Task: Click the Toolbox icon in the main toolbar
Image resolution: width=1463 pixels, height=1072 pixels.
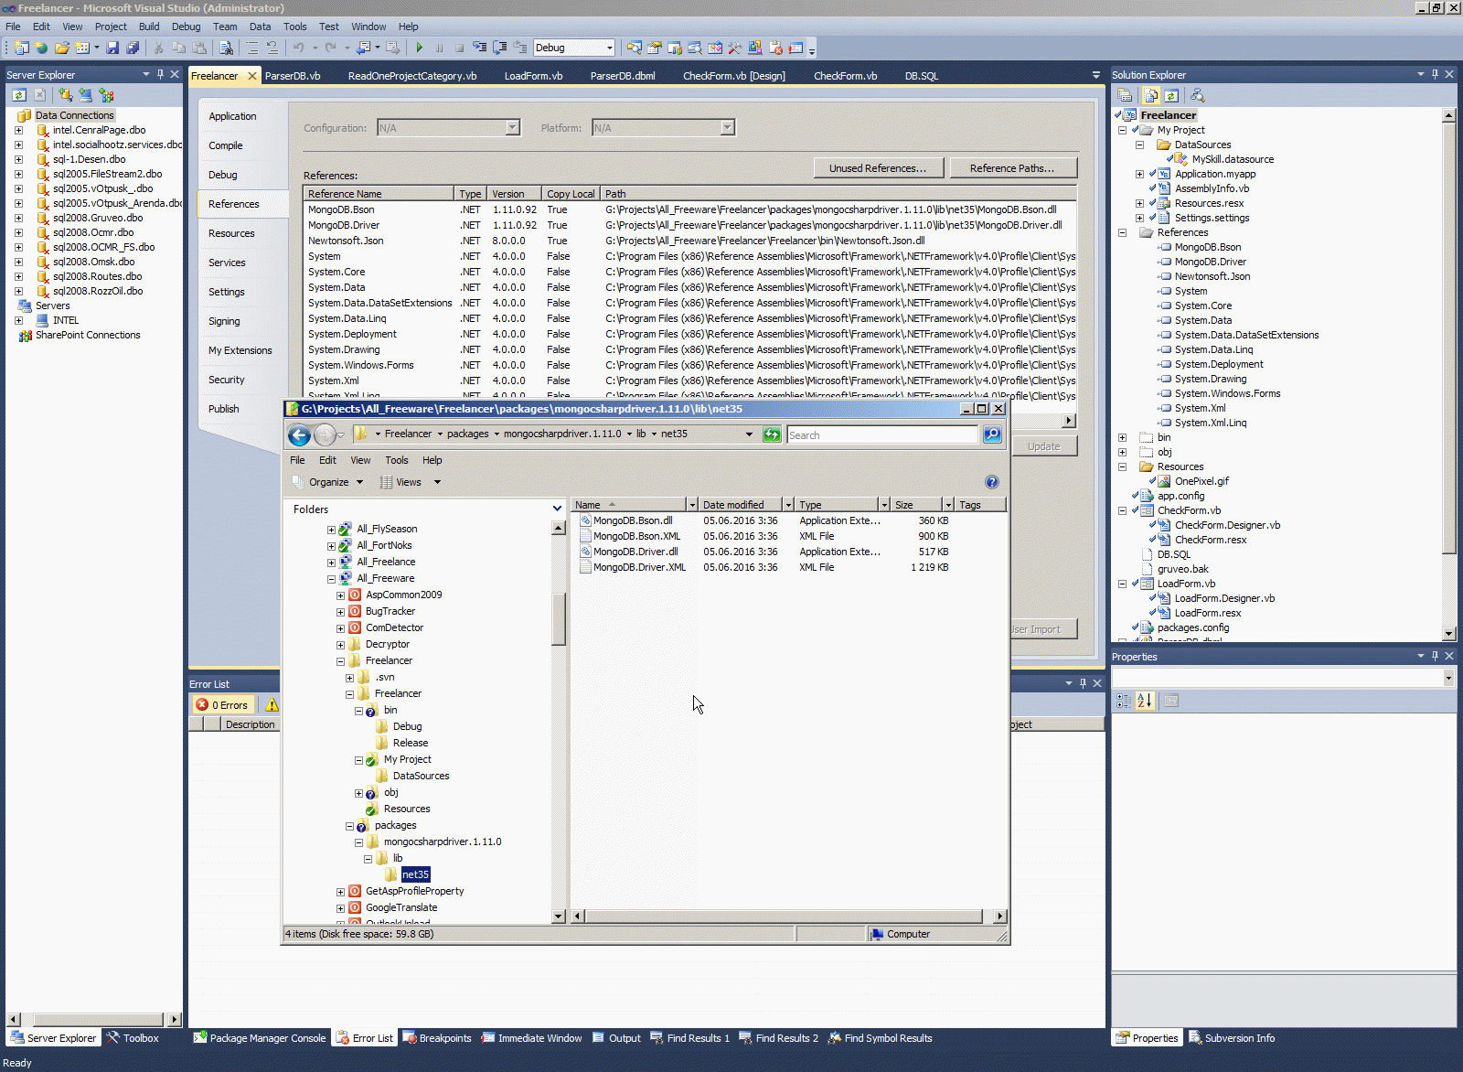Action: point(735,48)
